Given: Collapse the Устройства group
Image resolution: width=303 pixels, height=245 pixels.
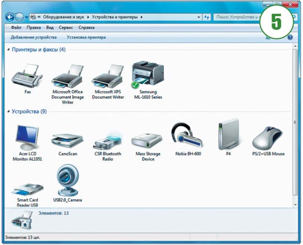Looking at the screenshot, I should (x=8, y=111).
